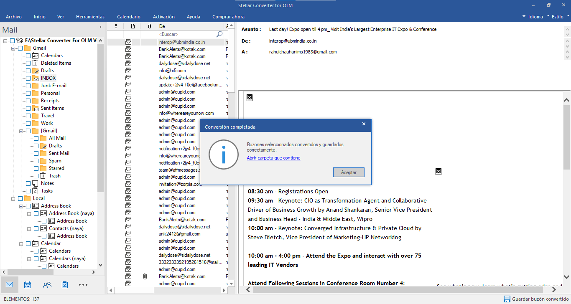Collapse the Gmail tree node

[x=13, y=48]
